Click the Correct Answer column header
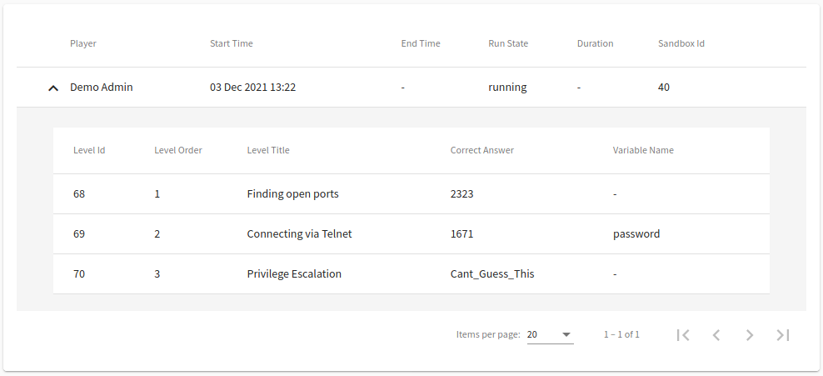This screenshot has height=376, width=823. point(481,150)
